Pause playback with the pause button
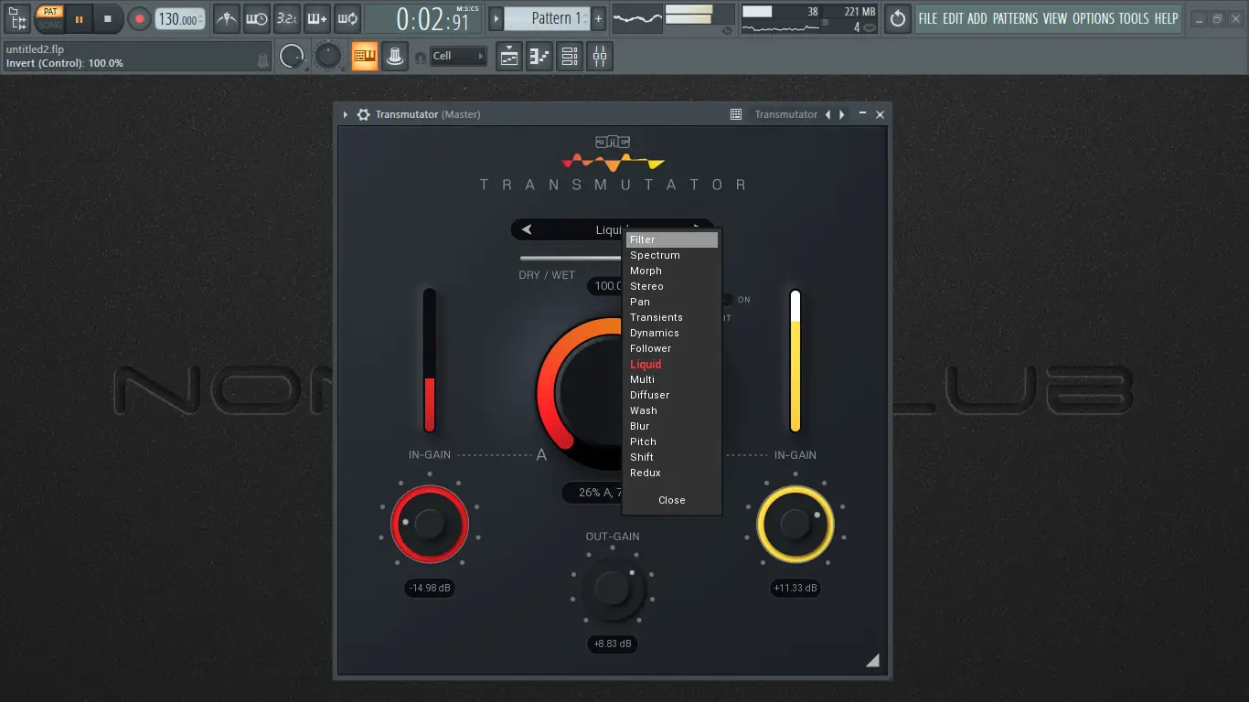The width and height of the screenshot is (1249, 702). tap(79, 18)
